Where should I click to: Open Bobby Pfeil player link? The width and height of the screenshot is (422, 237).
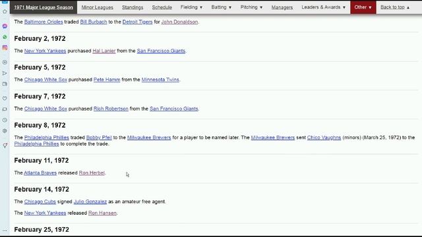tap(99, 138)
